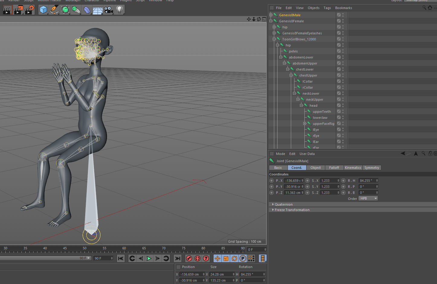Click the Floor environment icon in toolbar
437x284 pixels.
click(x=98, y=10)
